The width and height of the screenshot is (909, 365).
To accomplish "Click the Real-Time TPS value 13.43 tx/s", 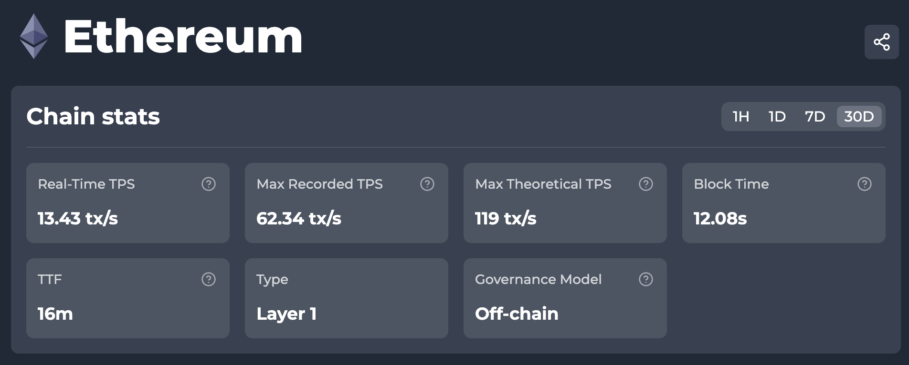I will click(x=78, y=218).
